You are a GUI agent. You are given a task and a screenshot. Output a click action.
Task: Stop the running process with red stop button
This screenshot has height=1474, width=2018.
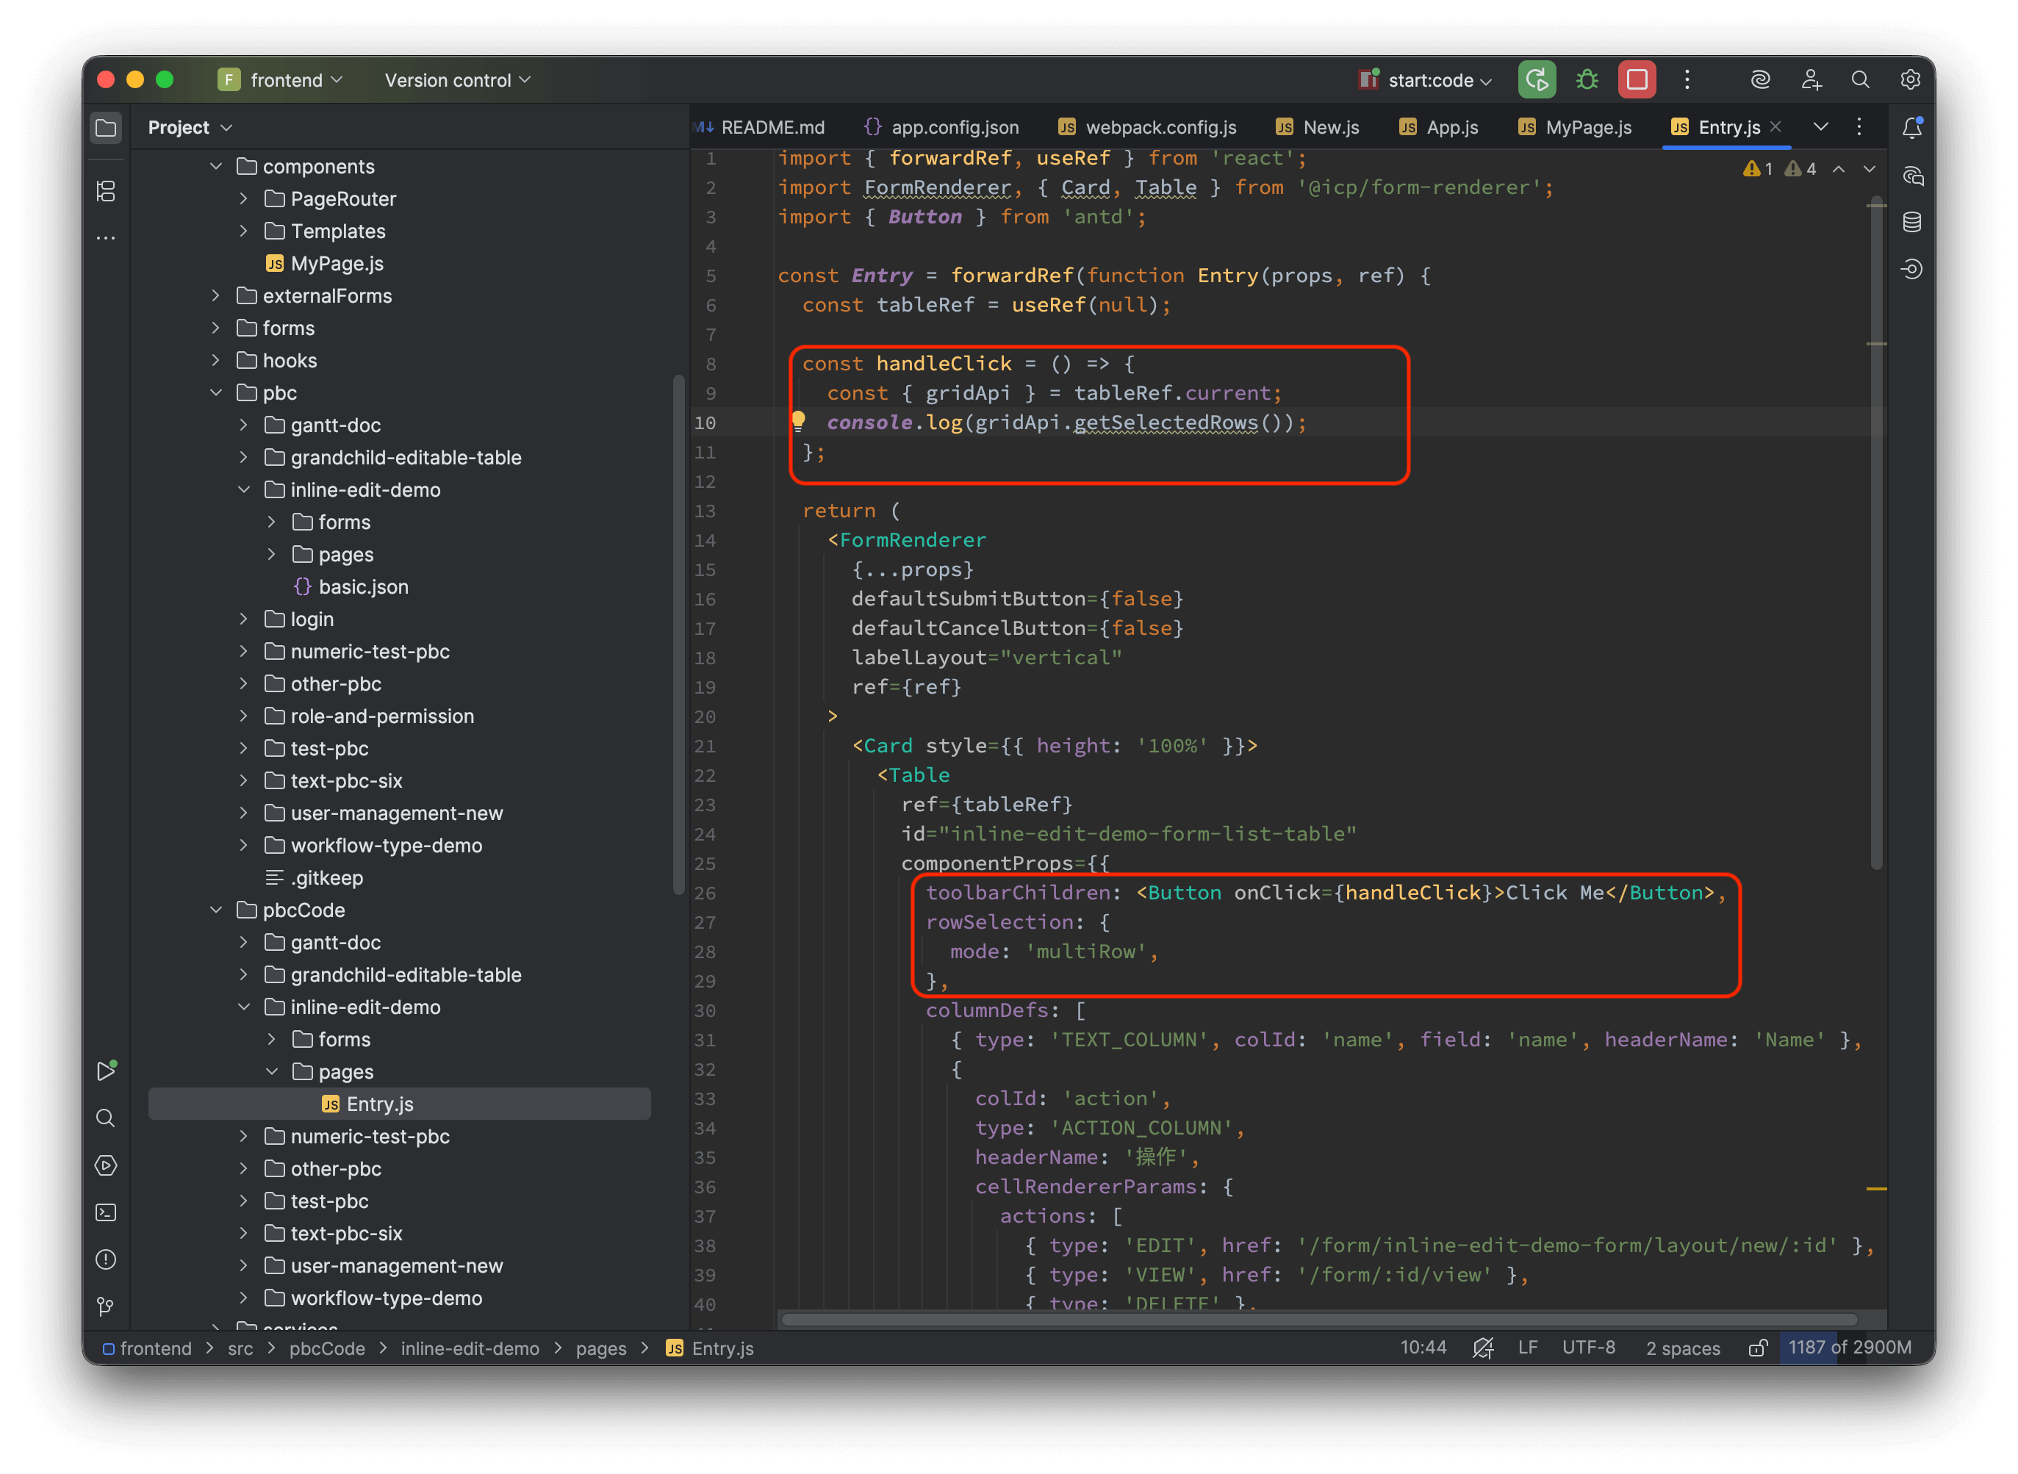click(1636, 79)
